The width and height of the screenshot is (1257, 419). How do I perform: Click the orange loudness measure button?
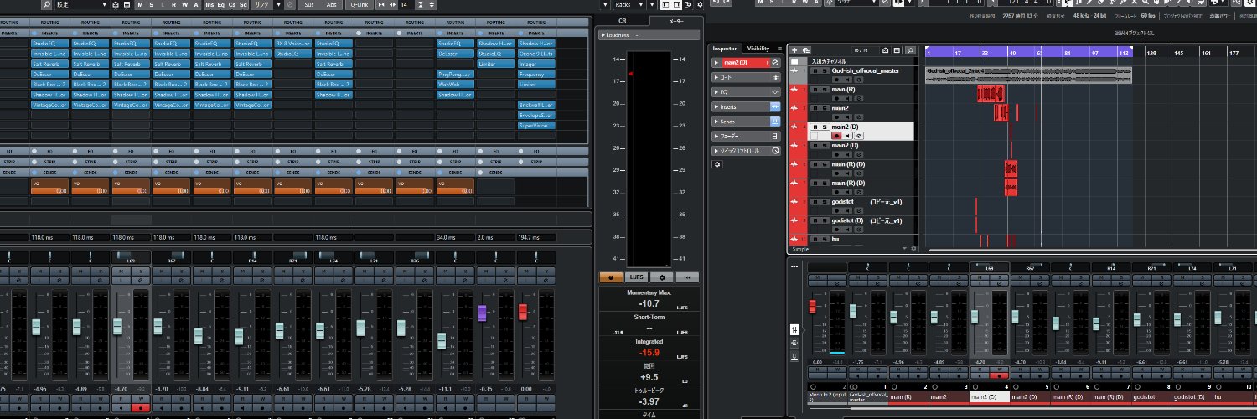pos(611,277)
